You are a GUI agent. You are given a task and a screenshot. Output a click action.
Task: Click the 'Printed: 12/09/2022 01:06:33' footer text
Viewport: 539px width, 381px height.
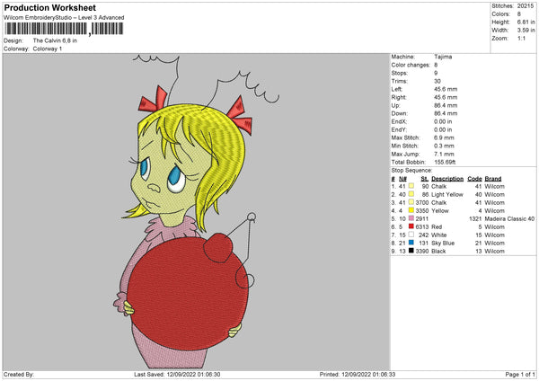point(358,374)
